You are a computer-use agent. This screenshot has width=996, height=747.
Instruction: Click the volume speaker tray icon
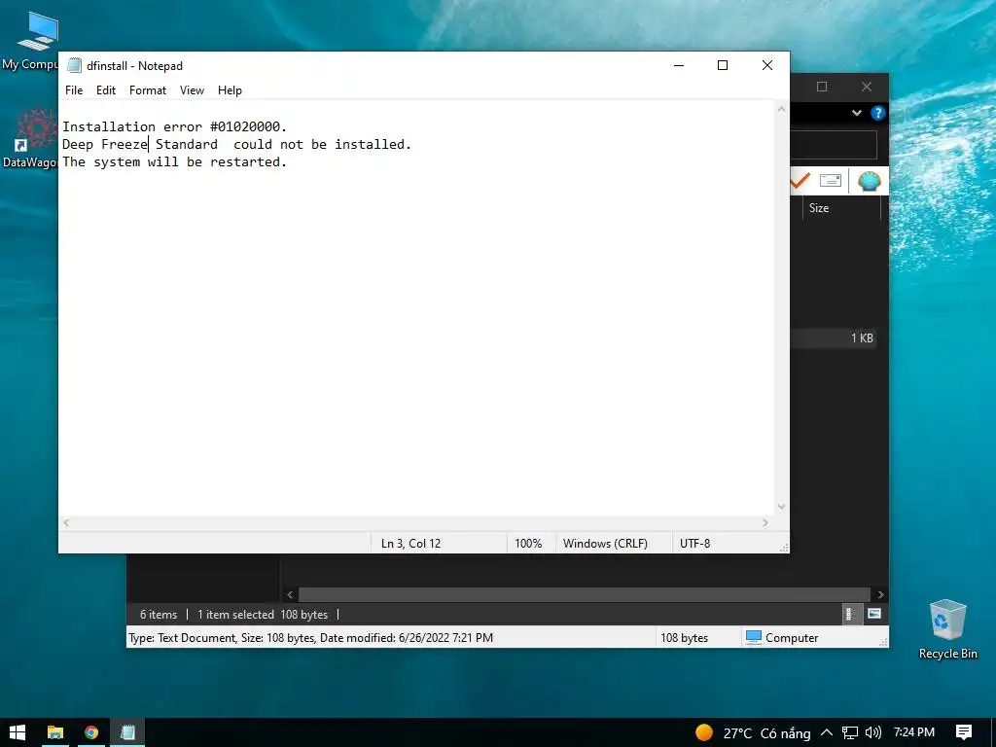[873, 732]
